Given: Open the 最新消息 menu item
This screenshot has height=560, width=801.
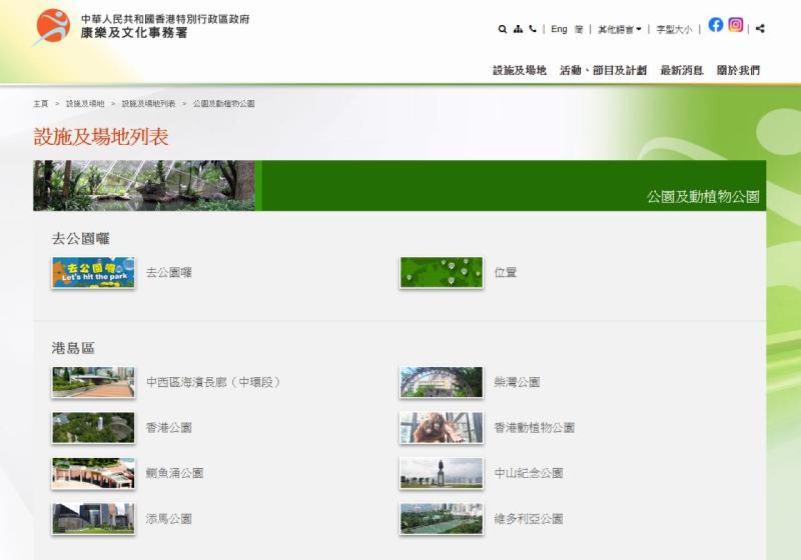Looking at the screenshot, I should [681, 71].
